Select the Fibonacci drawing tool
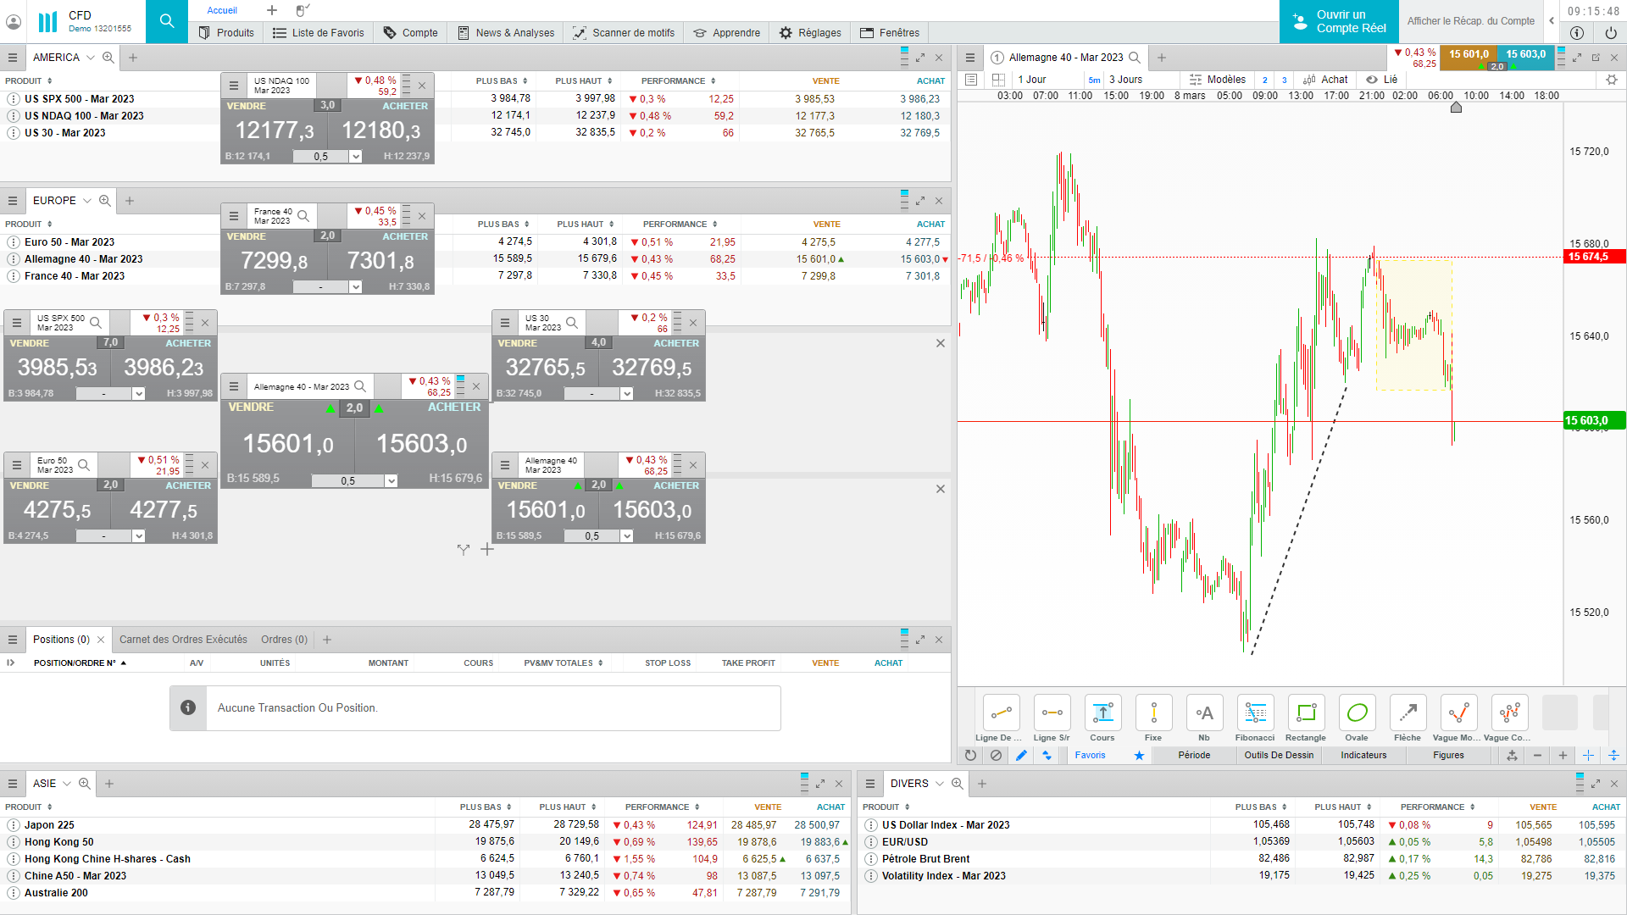1627x915 pixels. [x=1255, y=713]
